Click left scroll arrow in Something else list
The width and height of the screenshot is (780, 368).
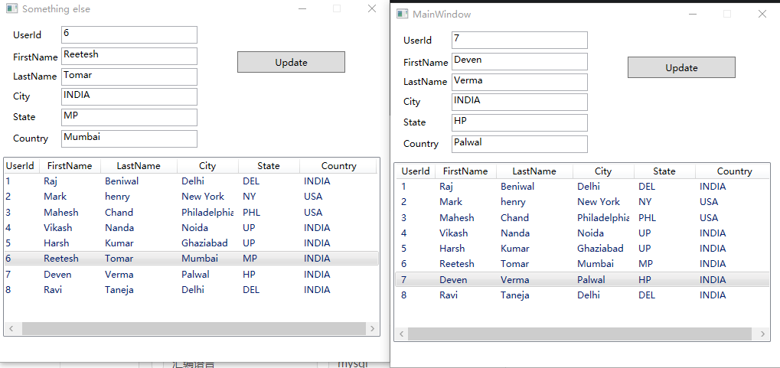click(x=11, y=328)
